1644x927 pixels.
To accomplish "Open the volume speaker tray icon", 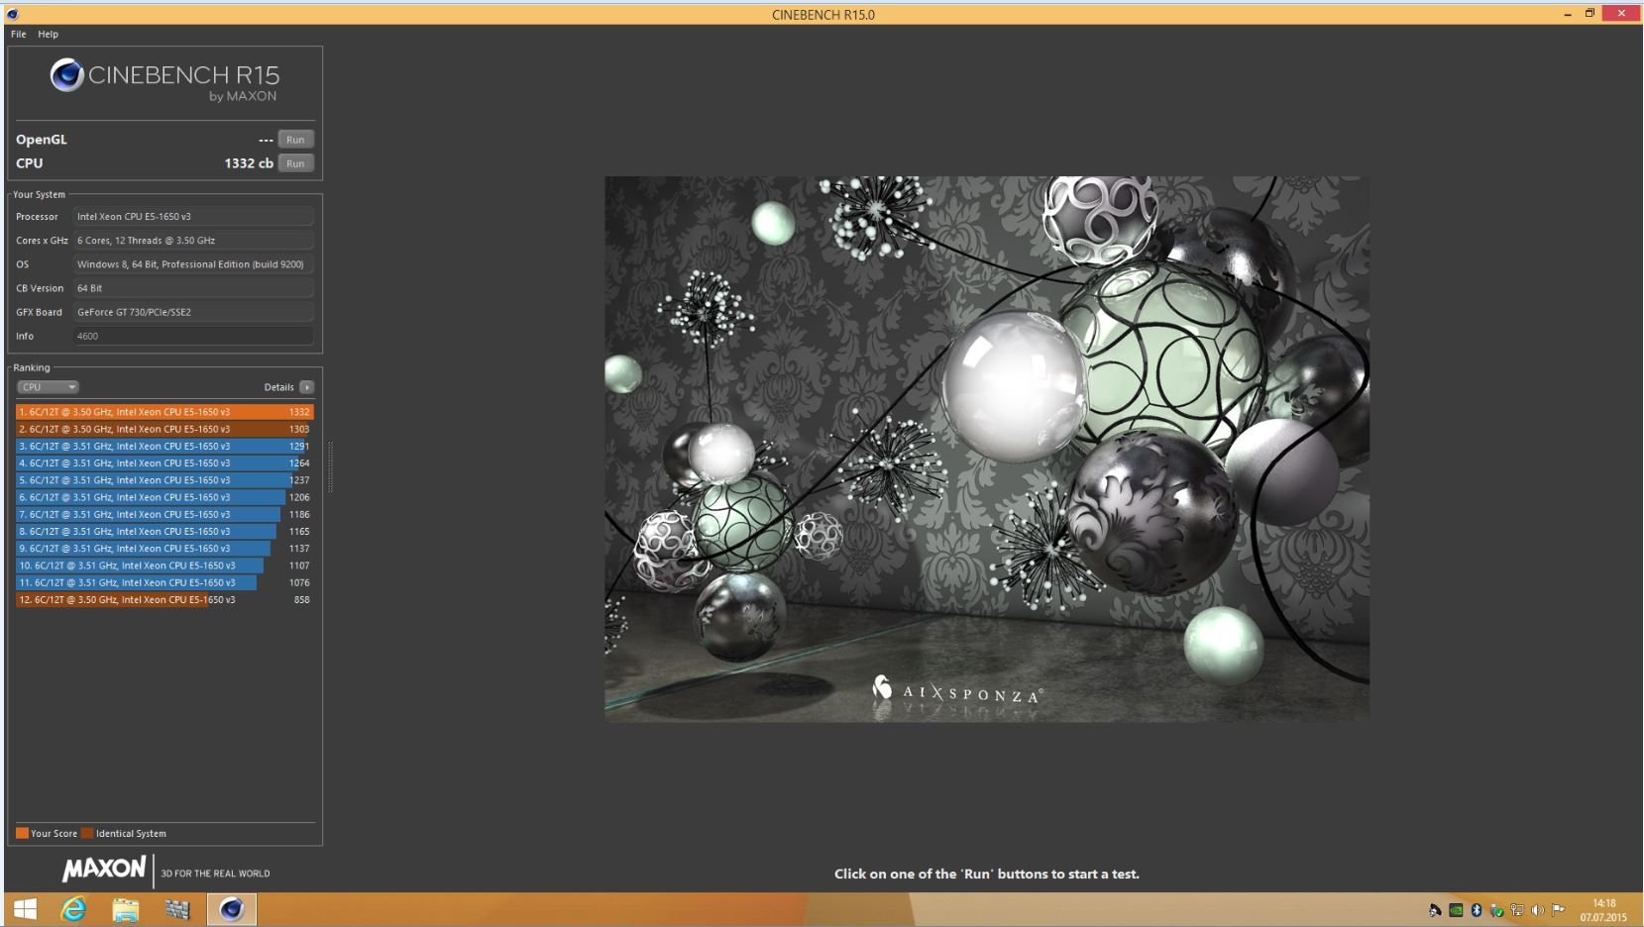I will pyautogui.click(x=1537, y=910).
